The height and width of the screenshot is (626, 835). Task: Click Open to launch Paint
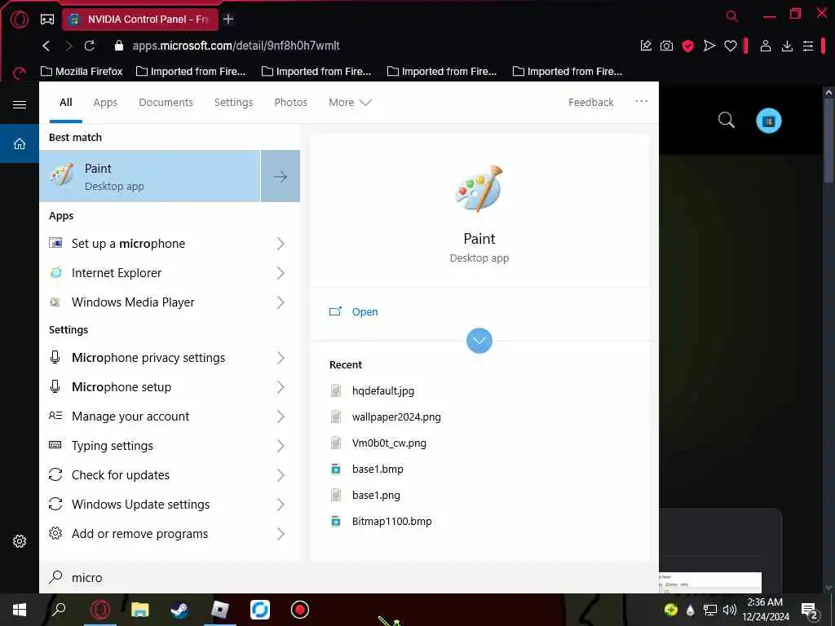point(364,312)
